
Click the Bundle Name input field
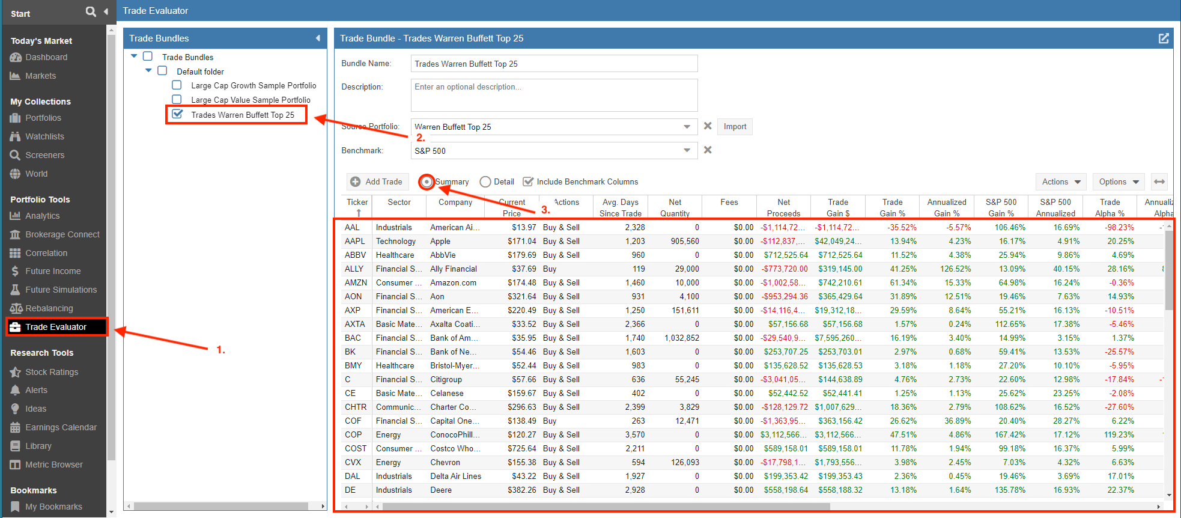(554, 64)
